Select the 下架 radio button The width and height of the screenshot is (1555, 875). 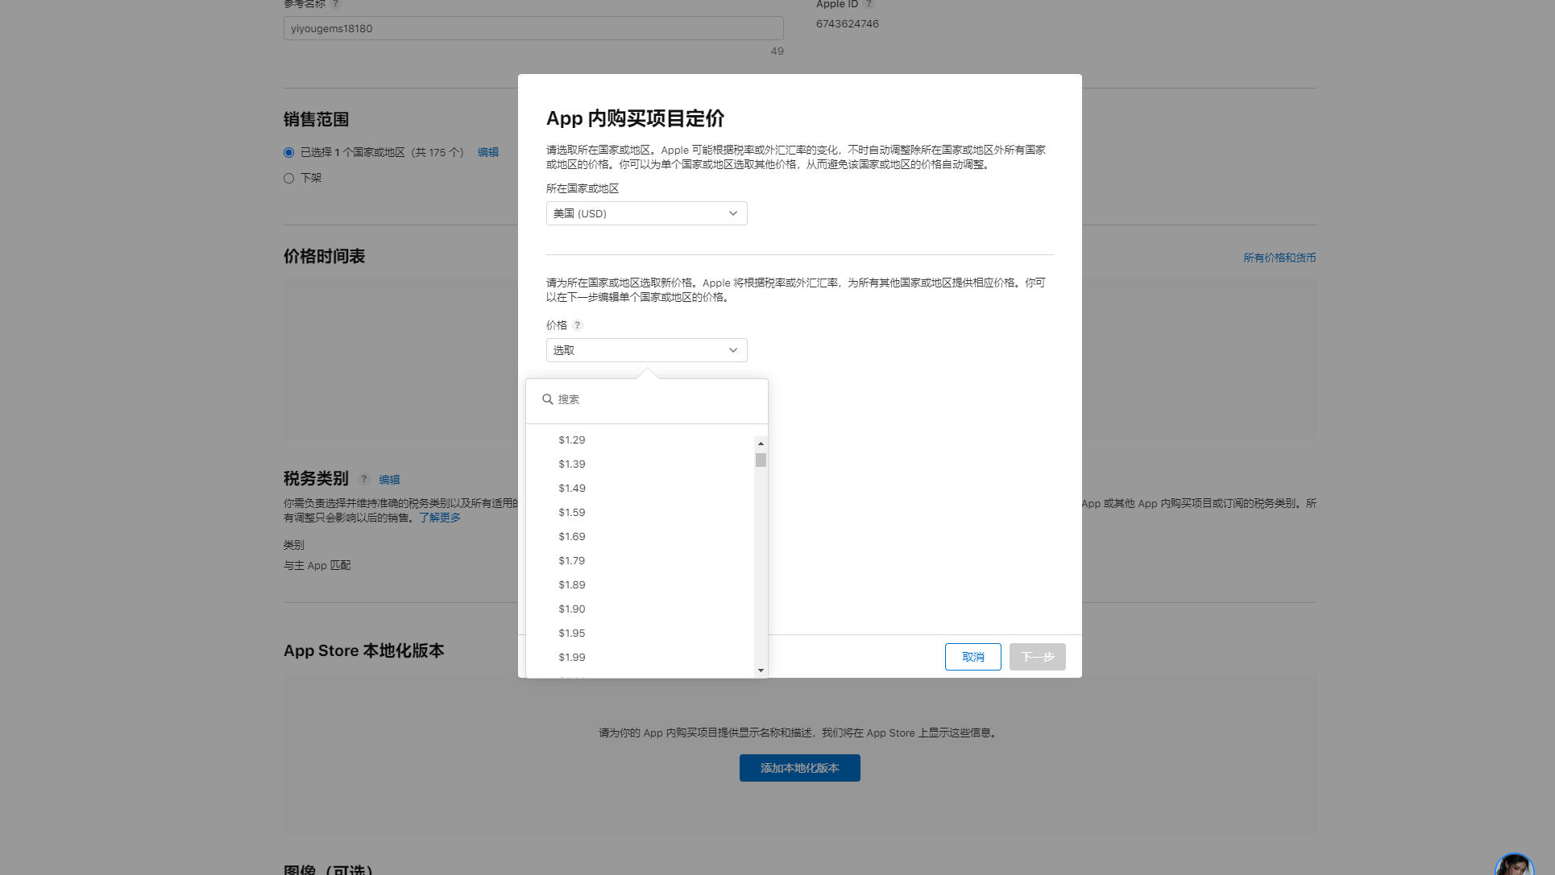(288, 179)
